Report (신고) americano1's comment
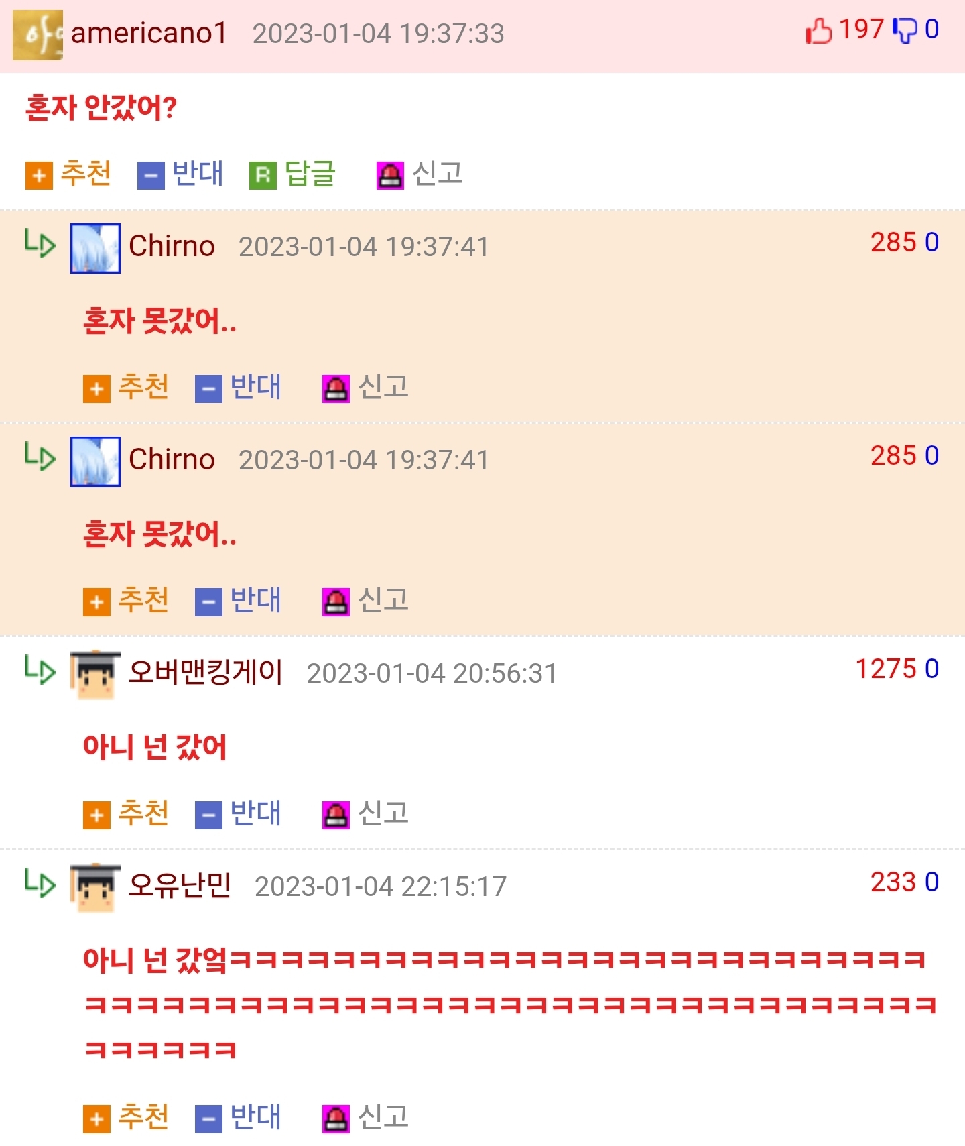The image size is (965, 1146). (x=420, y=174)
